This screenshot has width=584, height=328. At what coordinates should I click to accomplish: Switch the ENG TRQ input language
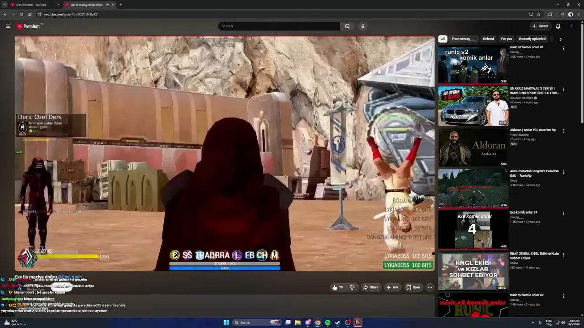tap(549, 323)
